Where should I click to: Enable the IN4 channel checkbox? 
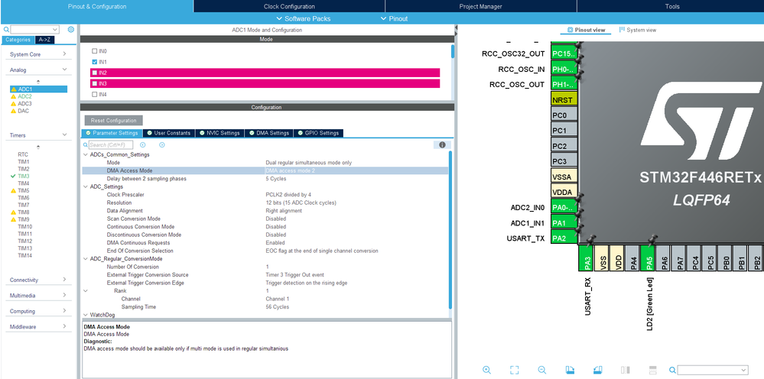[95, 94]
